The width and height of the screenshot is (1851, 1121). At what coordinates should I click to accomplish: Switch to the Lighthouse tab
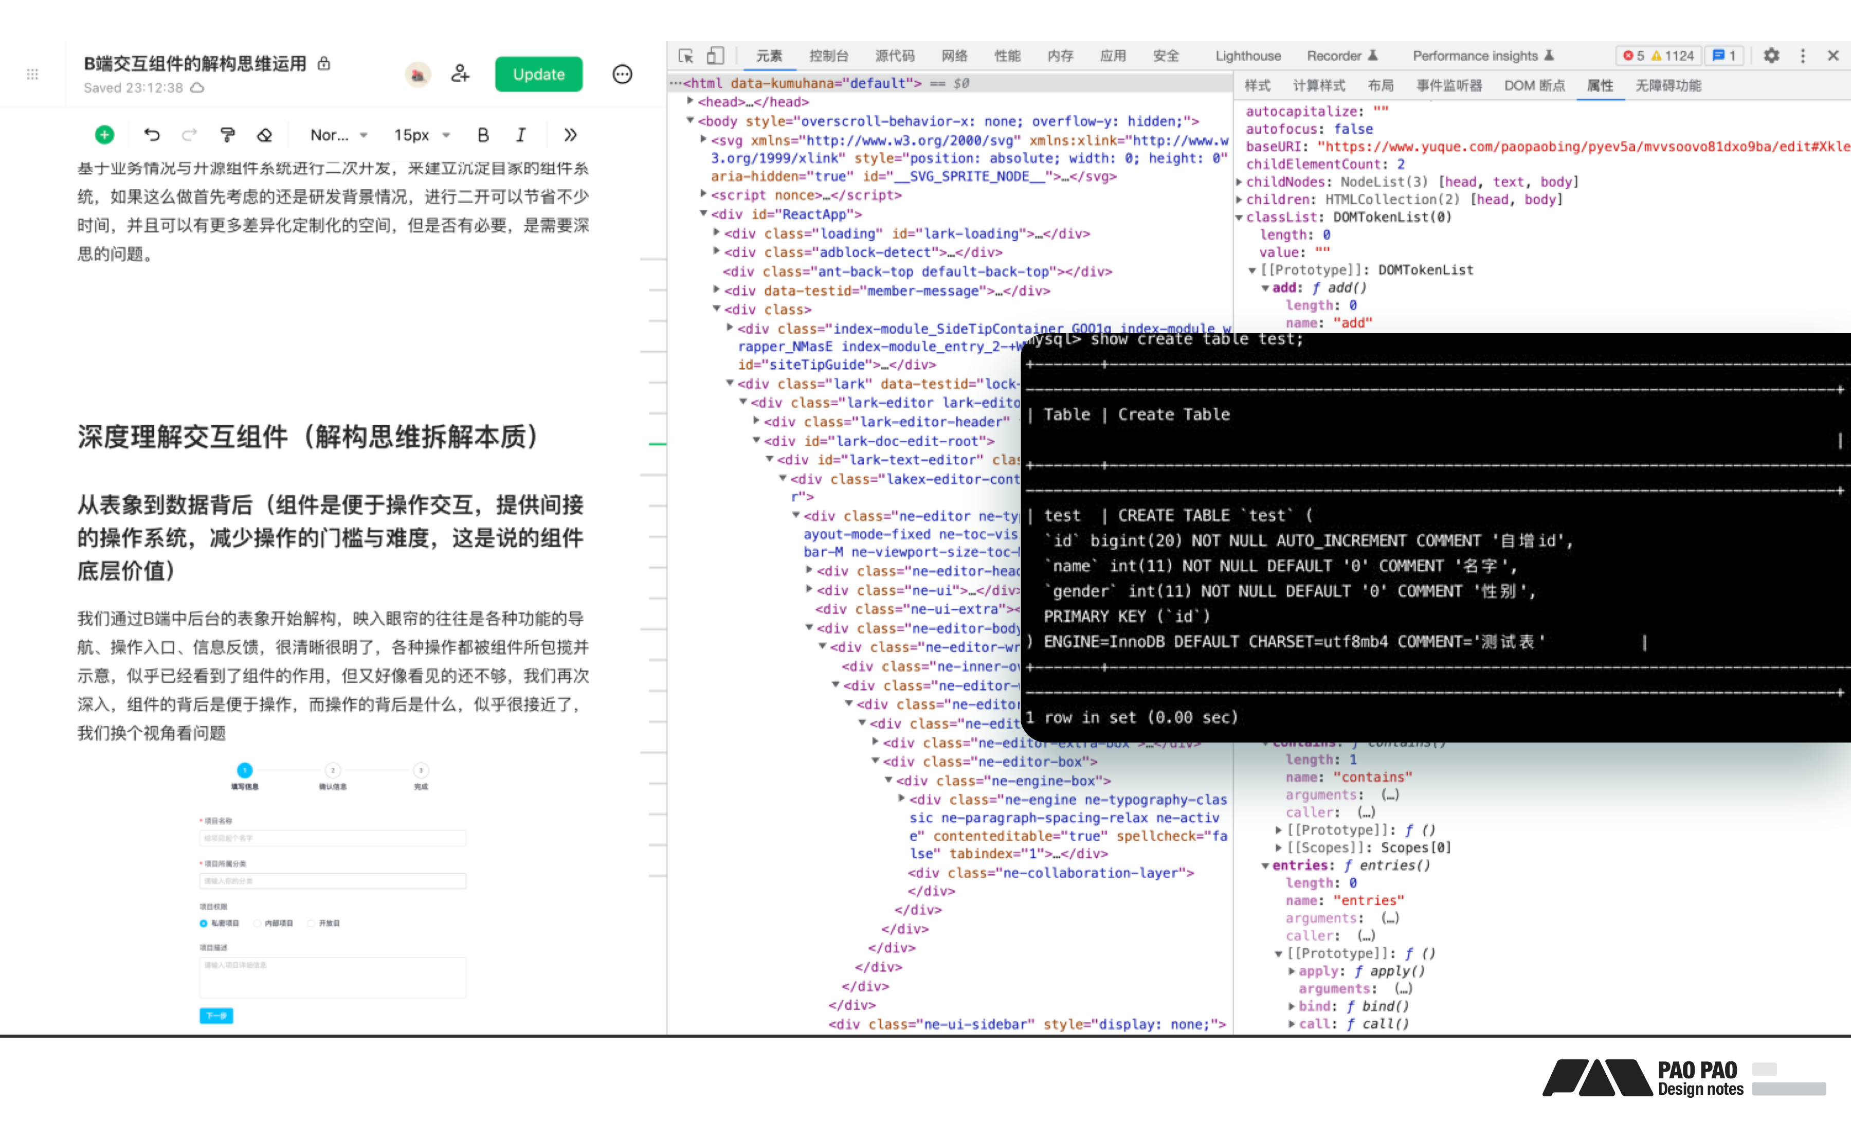[x=1248, y=56]
